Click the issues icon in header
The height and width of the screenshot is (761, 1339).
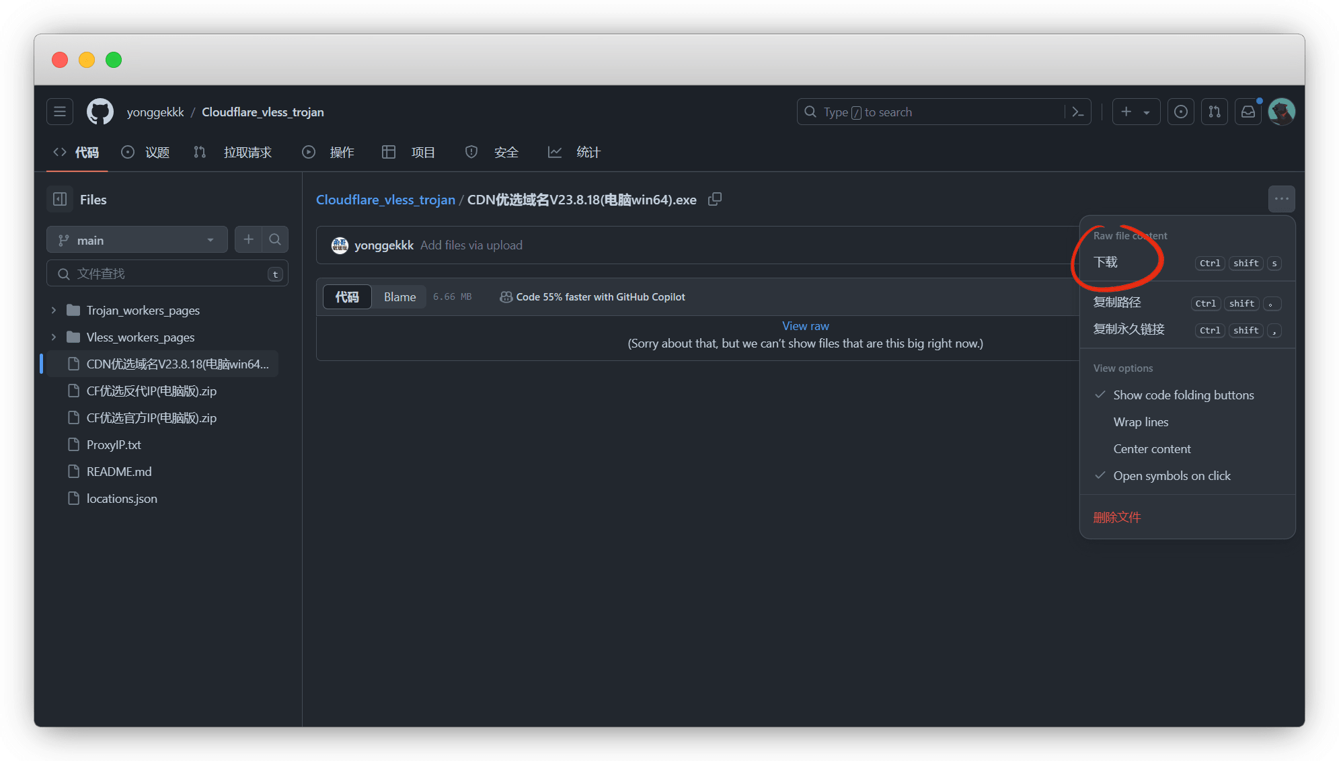[1180, 112]
